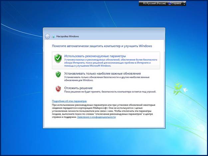Click the red shield next to Отложить решение
208x156 pixels.
[x=58, y=89]
